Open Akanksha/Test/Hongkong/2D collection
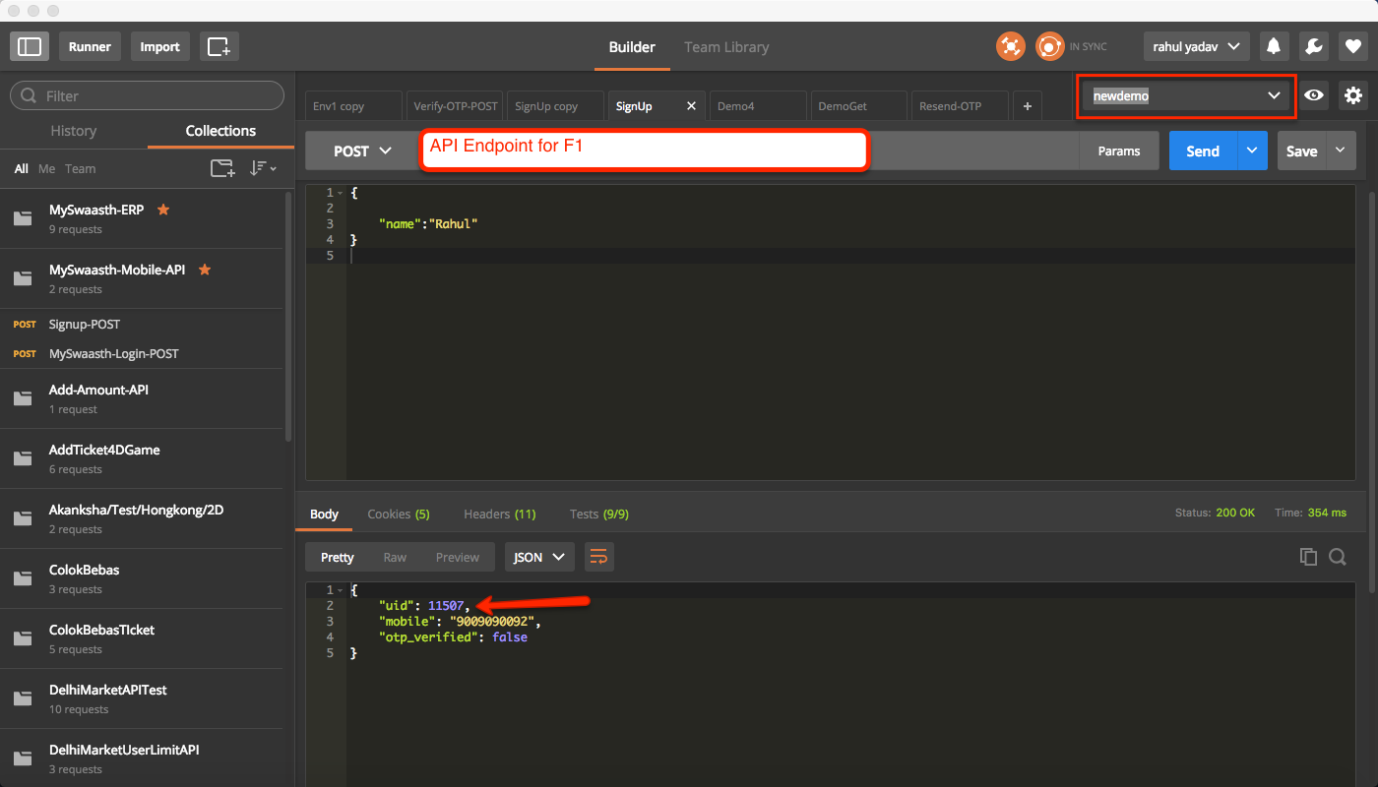Screen dimensions: 1378x787 click(x=141, y=518)
